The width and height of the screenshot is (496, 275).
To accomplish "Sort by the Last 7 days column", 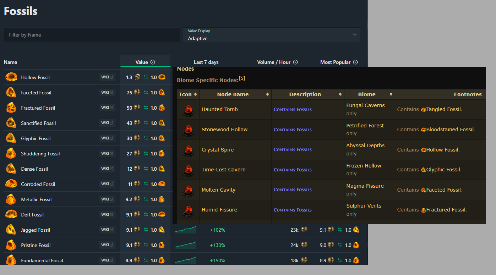I will (x=206, y=62).
